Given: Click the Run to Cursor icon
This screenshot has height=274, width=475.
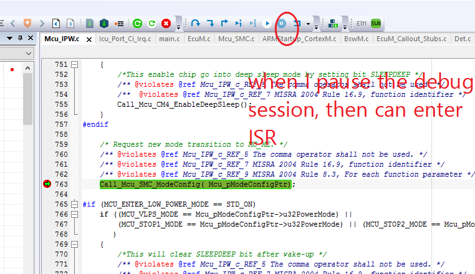Looking at the screenshot, I should click(253, 23).
